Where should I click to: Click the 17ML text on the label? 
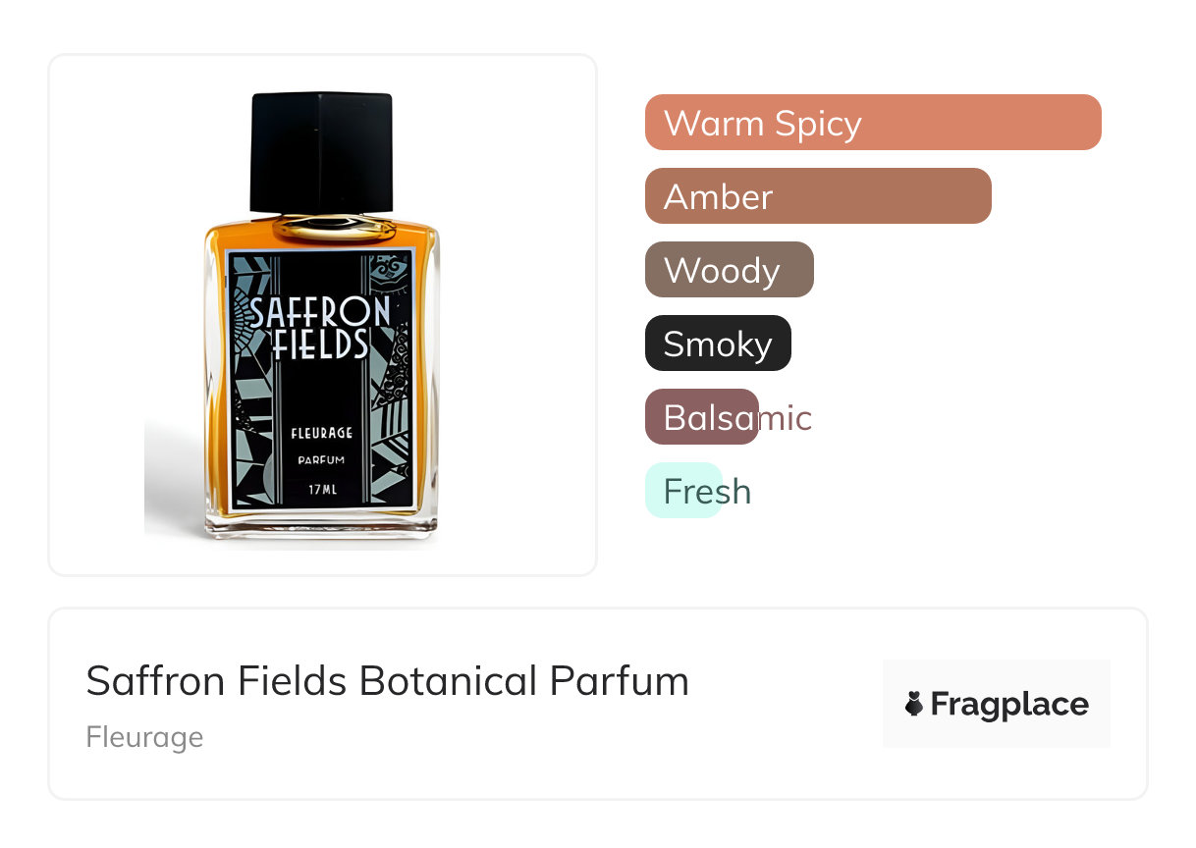[x=321, y=488]
